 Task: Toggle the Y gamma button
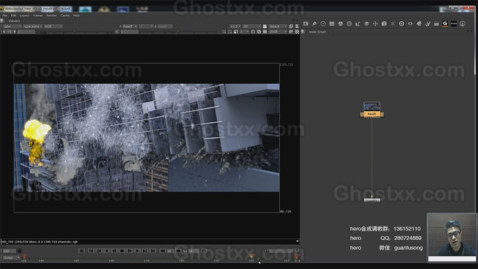click(x=117, y=32)
